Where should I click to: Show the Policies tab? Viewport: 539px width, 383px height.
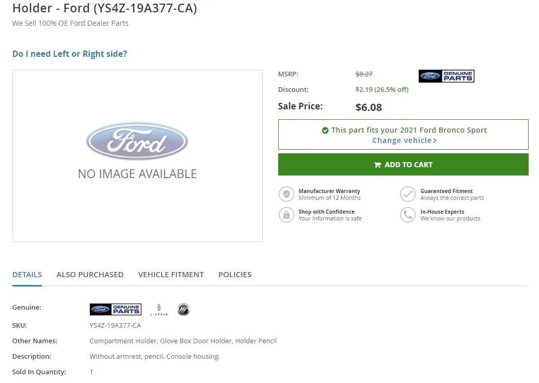pyautogui.click(x=235, y=275)
